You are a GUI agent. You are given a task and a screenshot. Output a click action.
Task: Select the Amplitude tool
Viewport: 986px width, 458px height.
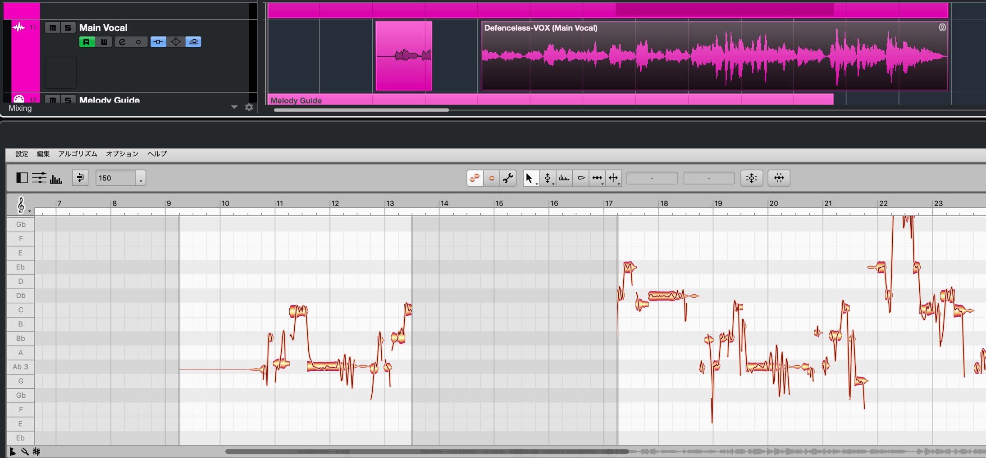coord(581,178)
